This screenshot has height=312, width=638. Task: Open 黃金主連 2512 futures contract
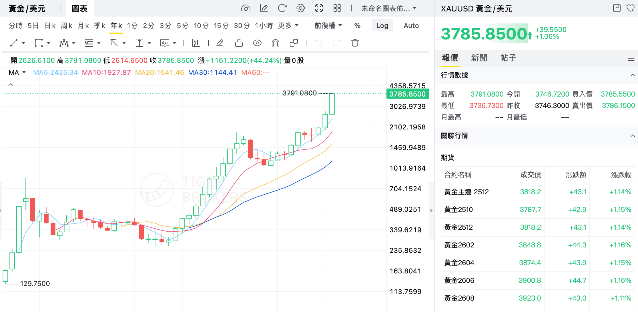(466, 192)
